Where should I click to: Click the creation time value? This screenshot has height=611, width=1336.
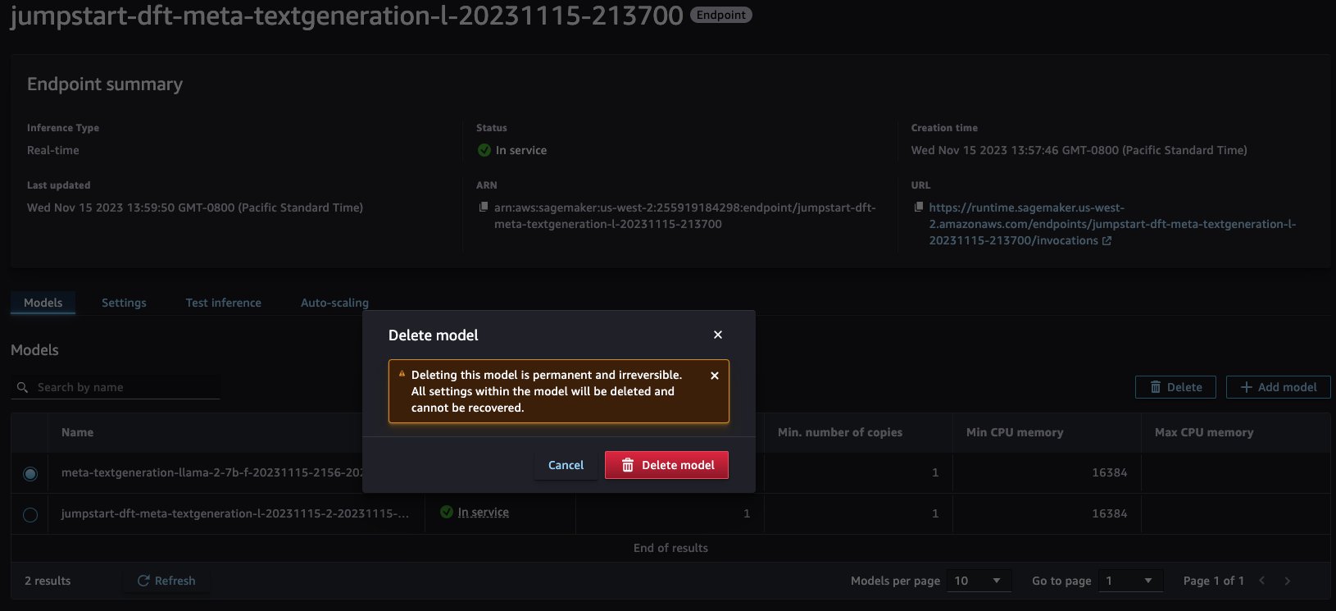pyautogui.click(x=1079, y=150)
